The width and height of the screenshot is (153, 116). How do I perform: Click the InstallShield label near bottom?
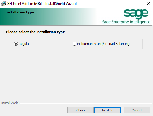point(10,103)
